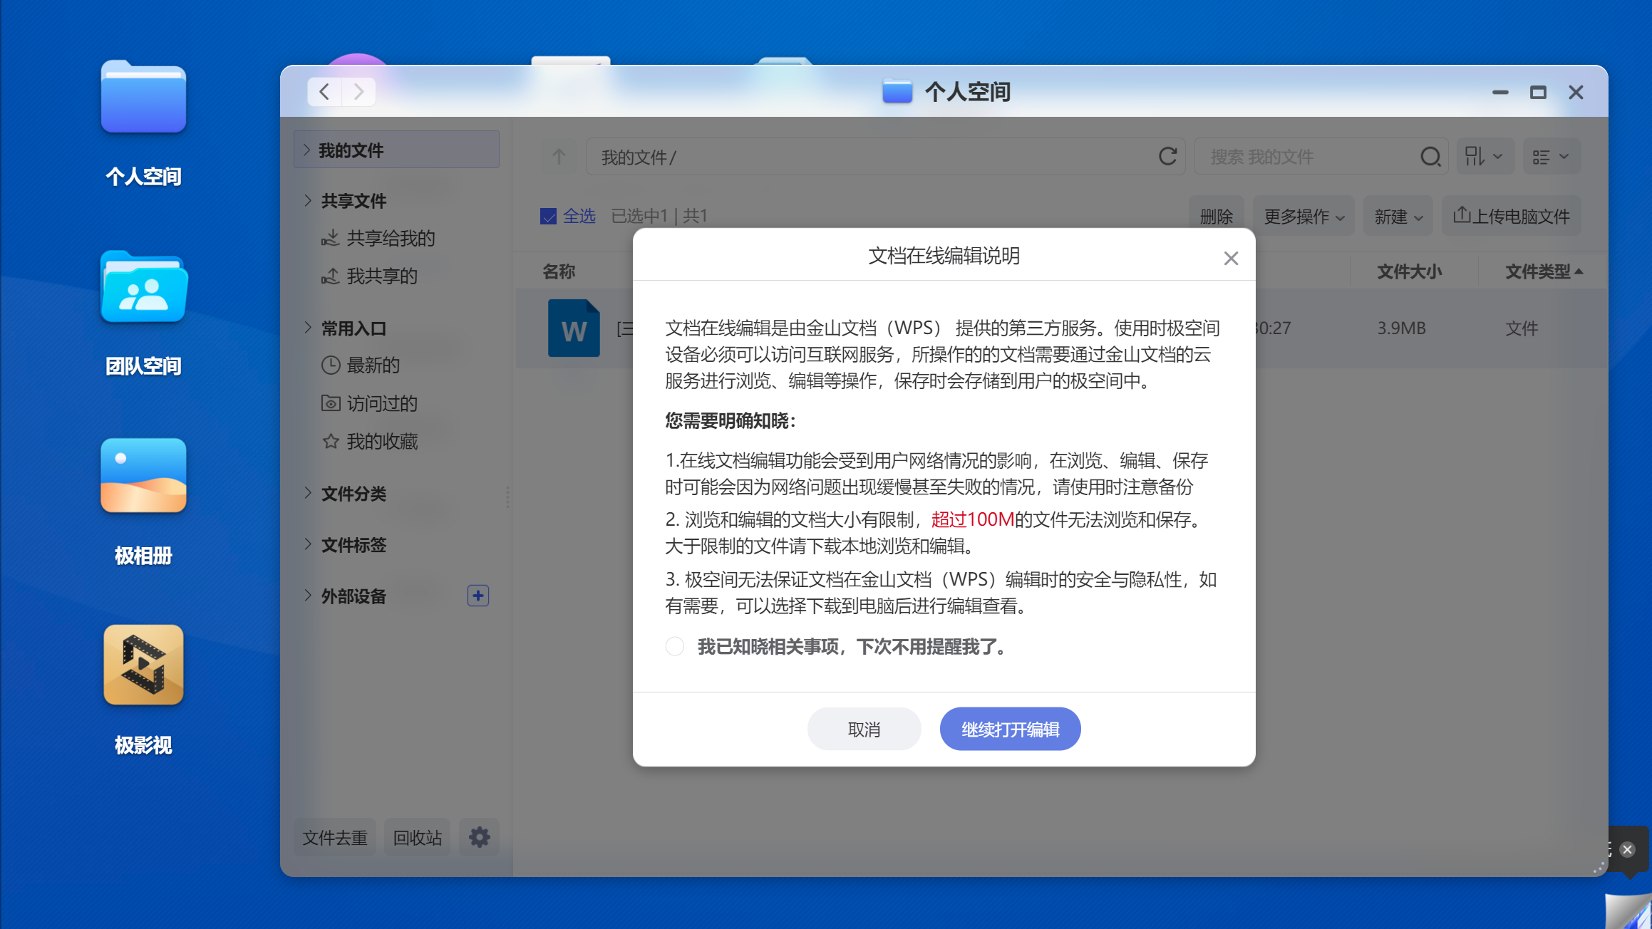Go back with the left arrow

324,92
